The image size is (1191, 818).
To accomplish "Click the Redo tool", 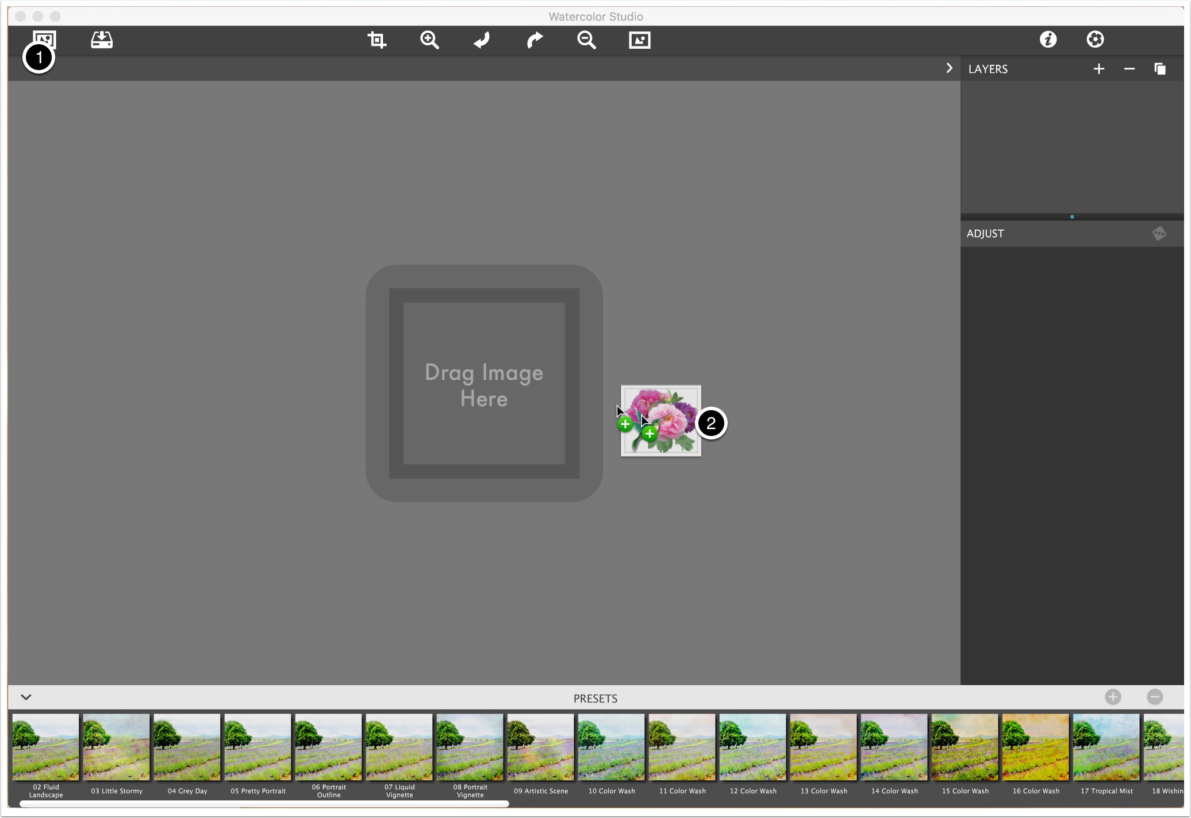I will [x=534, y=40].
